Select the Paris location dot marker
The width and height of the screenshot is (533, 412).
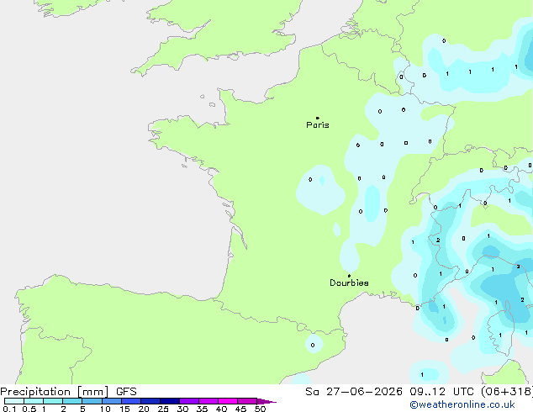tap(318, 118)
